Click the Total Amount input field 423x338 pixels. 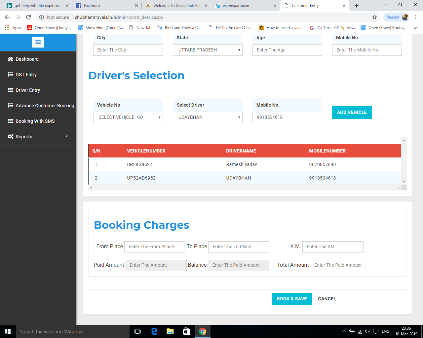(340, 265)
